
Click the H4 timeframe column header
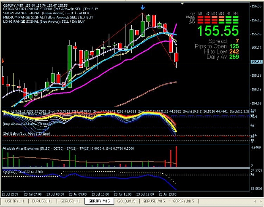coord(235,13)
